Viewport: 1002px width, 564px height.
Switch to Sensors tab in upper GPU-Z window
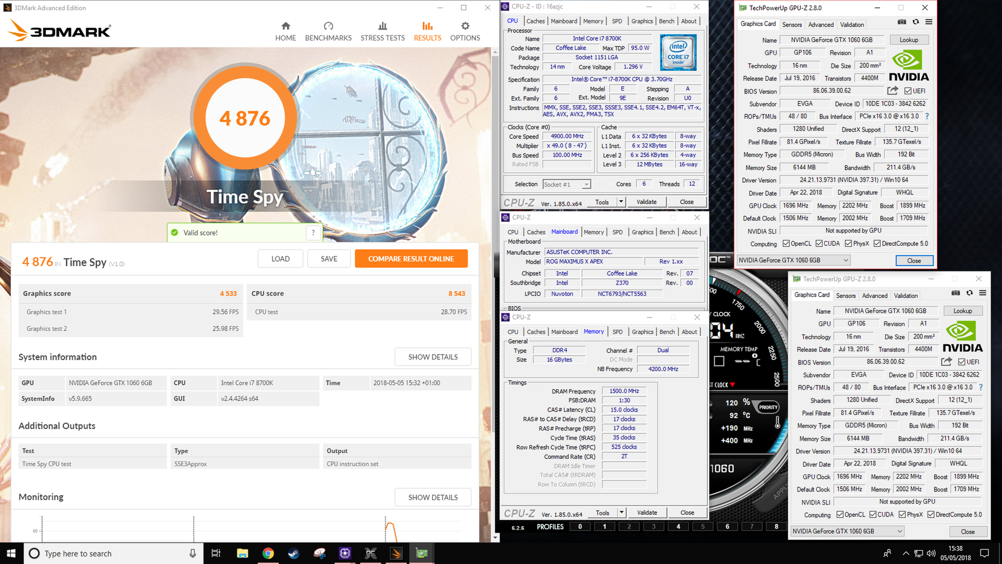coord(791,25)
